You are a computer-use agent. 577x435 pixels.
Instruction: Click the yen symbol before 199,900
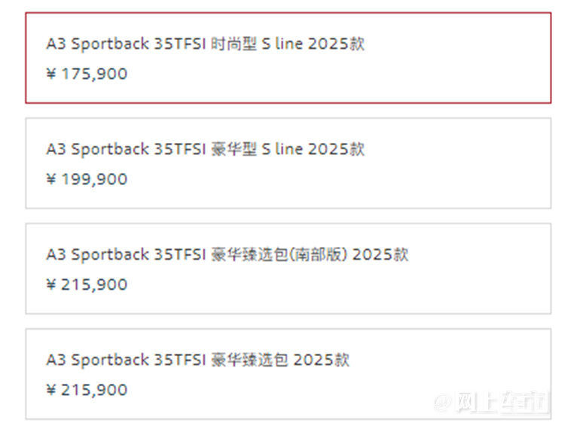coord(51,179)
